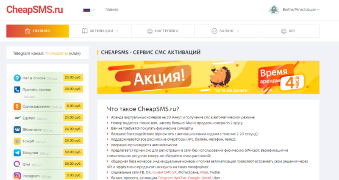Switch to the Настройки tab
The width and height of the screenshot is (339, 180).
click(163, 31)
